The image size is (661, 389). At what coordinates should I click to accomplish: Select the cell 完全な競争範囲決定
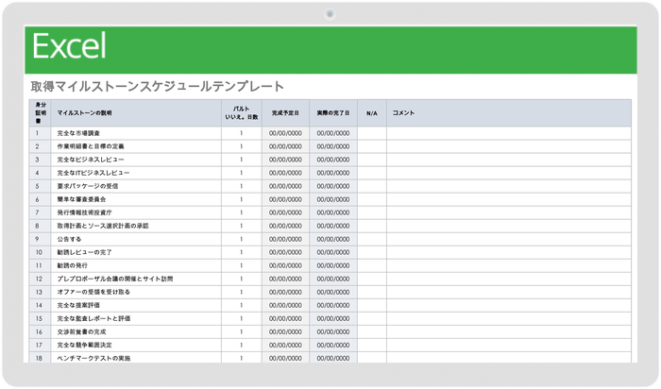pos(136,345)
